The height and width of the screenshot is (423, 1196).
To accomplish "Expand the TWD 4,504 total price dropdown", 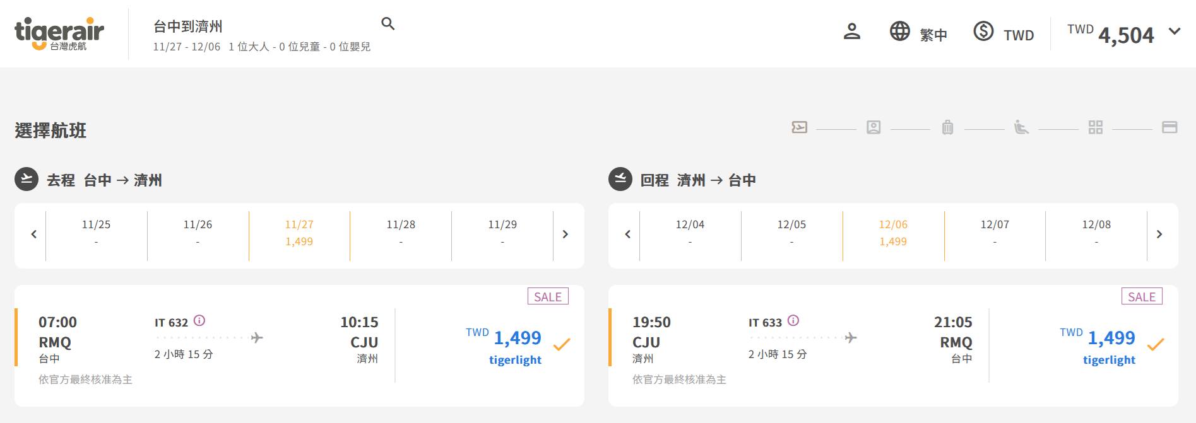I will click(1175, 32).
